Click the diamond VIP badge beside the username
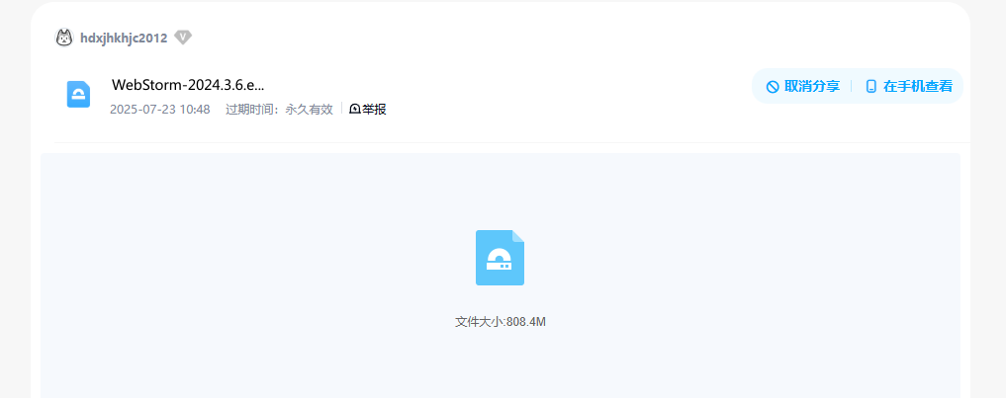Screen dimensions: 1006x398 183,38
